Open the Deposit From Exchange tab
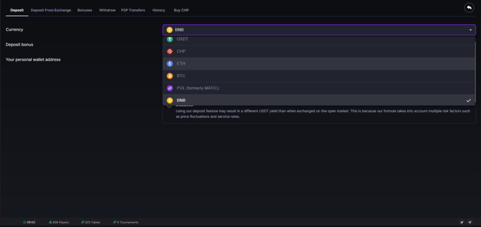Image resolution: width=481 pixels, height=227 pixels. pos(51,10)
